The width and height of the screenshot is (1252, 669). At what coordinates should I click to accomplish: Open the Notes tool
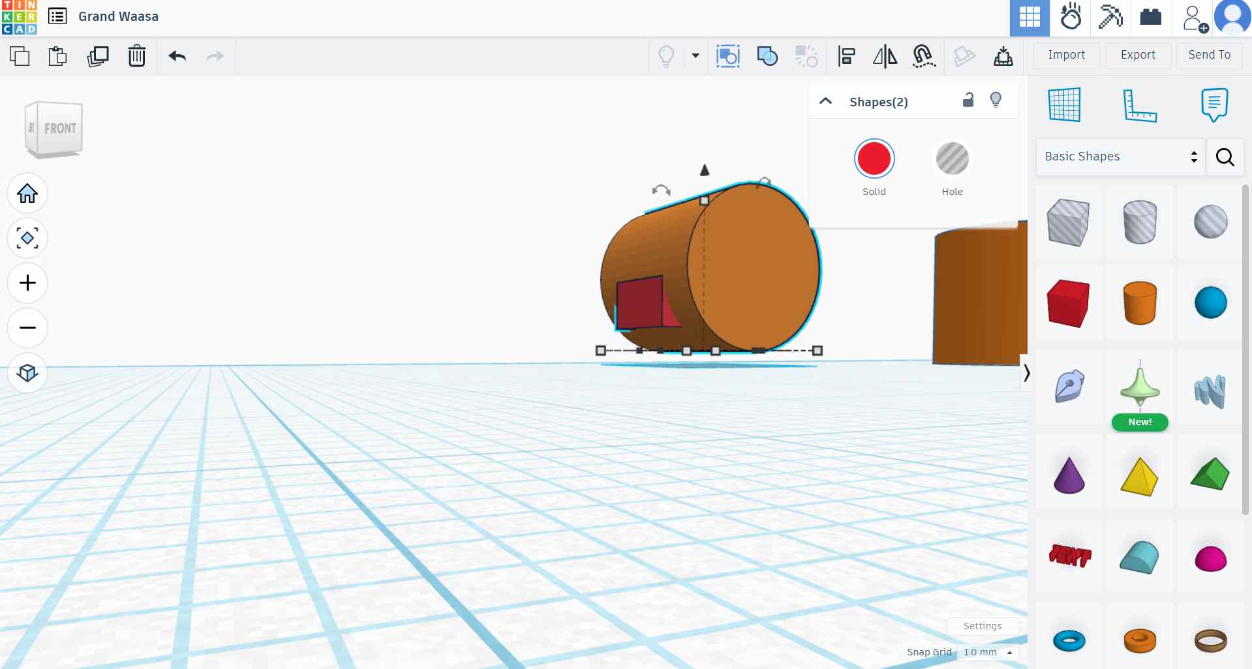(1214, 104)
